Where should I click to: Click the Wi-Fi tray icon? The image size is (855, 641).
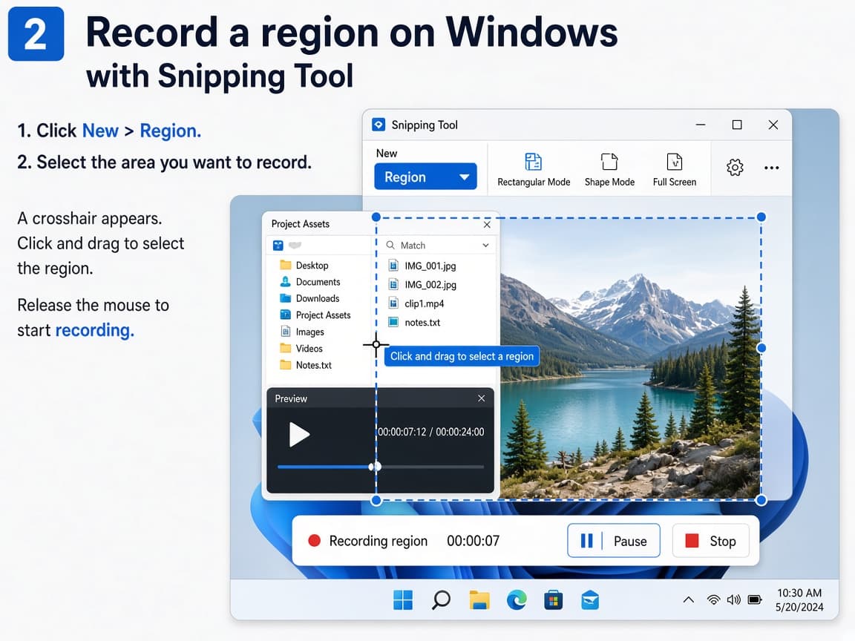713,600
